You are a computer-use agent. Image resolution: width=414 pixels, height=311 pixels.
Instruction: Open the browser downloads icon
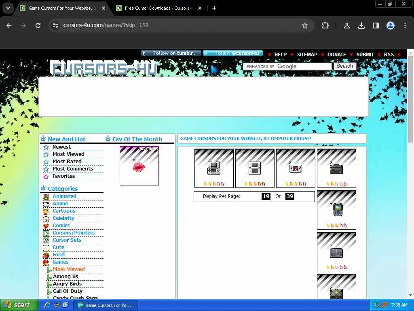click(361, 26)
